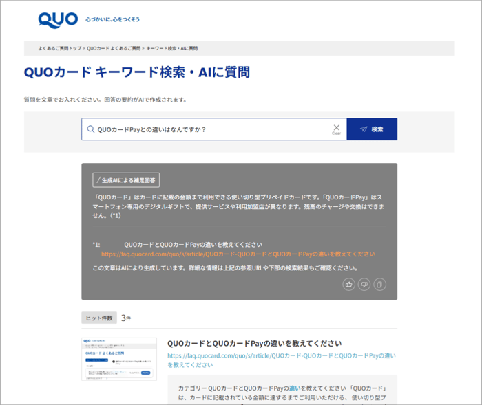Image resolution: width=482 pixels, height=405 pixels.
Task: Open result title QUOカードとQUOカードPayの違いを教えてください
Action: pyautogui.click(x=255, y=344)
